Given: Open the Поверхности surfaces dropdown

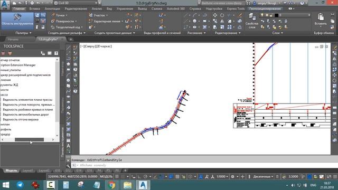Looking at the screenshot, I should click(x=64, y=21).
